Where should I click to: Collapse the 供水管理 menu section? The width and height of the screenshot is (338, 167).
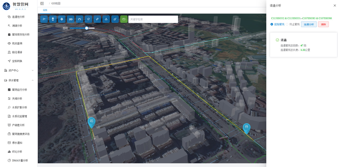[19, 80]
